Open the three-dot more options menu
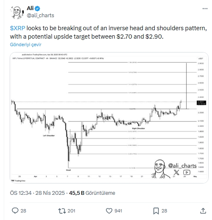 205,9
